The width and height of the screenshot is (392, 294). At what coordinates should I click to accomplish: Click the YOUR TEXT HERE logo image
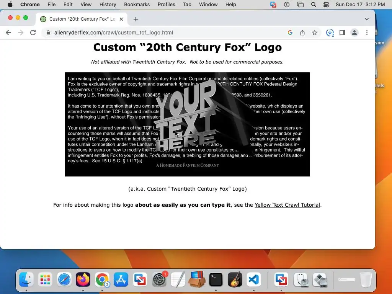[x=188, y=124]
